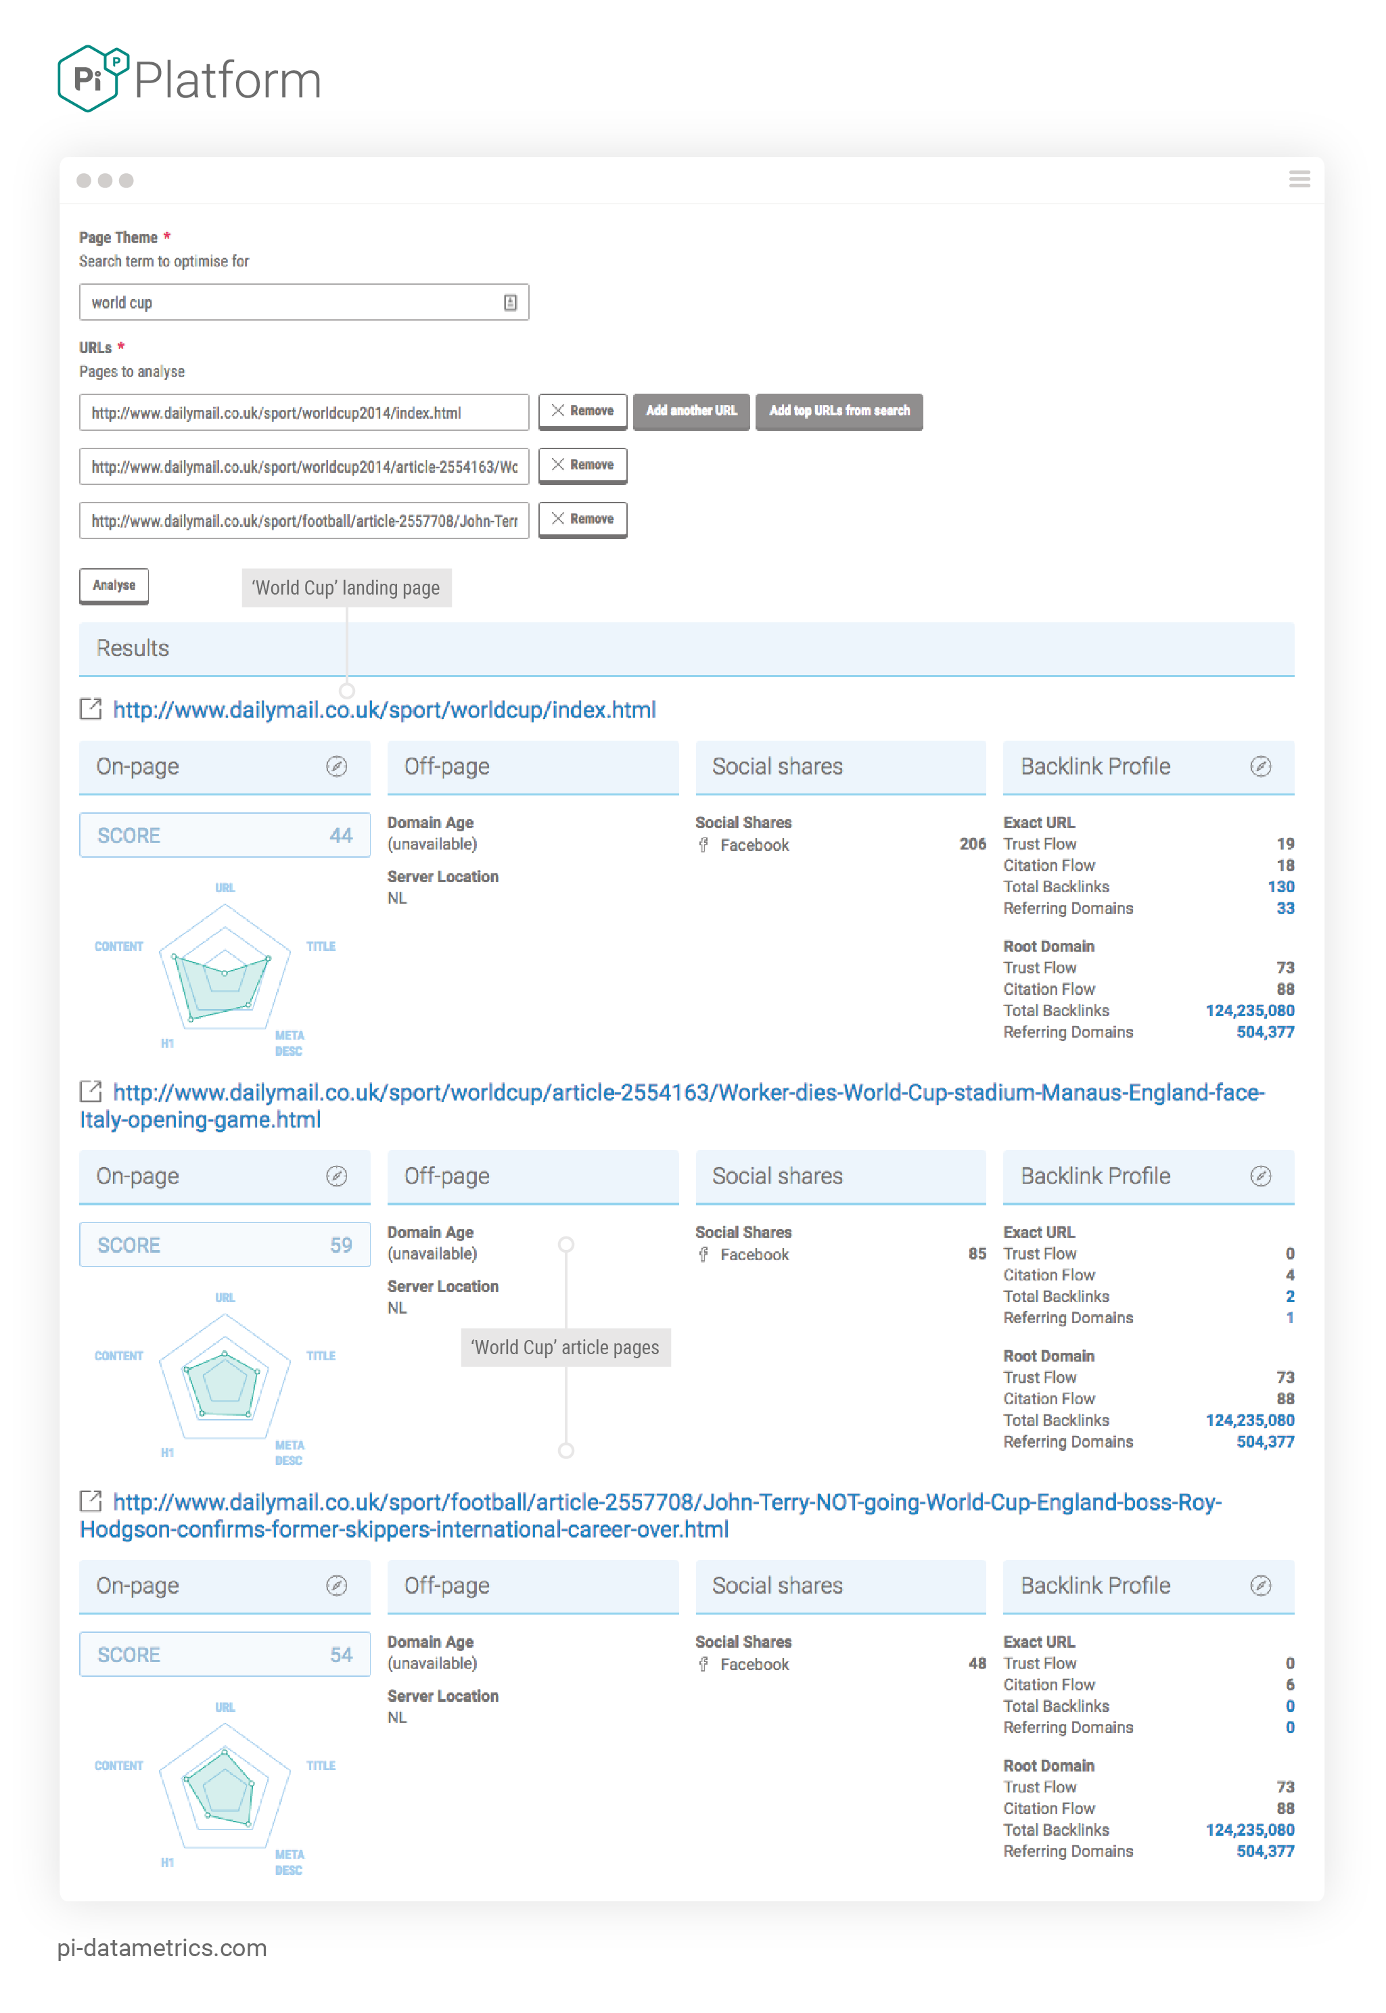The image size is (1386, 2013).
Task: Click the Pi Platform logo
Action: coord(189,78)
